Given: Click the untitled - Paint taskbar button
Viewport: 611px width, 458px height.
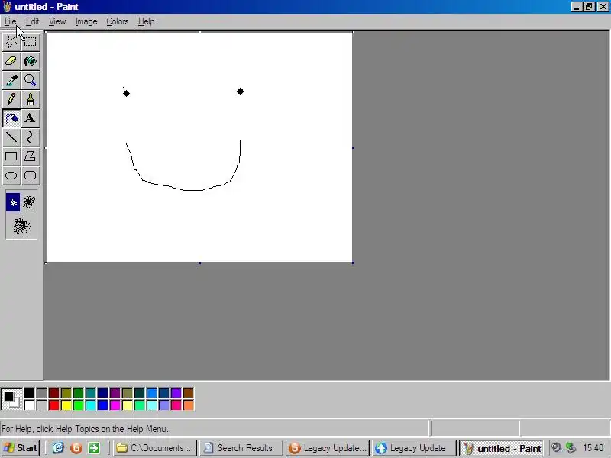Looking at the screenshot, I should [x=502, y=448].
